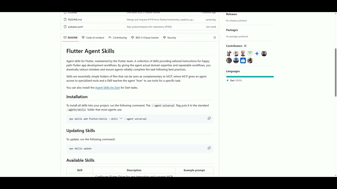Click the scrollbar down arrow
Viewport: 337px width, 189px height.
point(335,175)
